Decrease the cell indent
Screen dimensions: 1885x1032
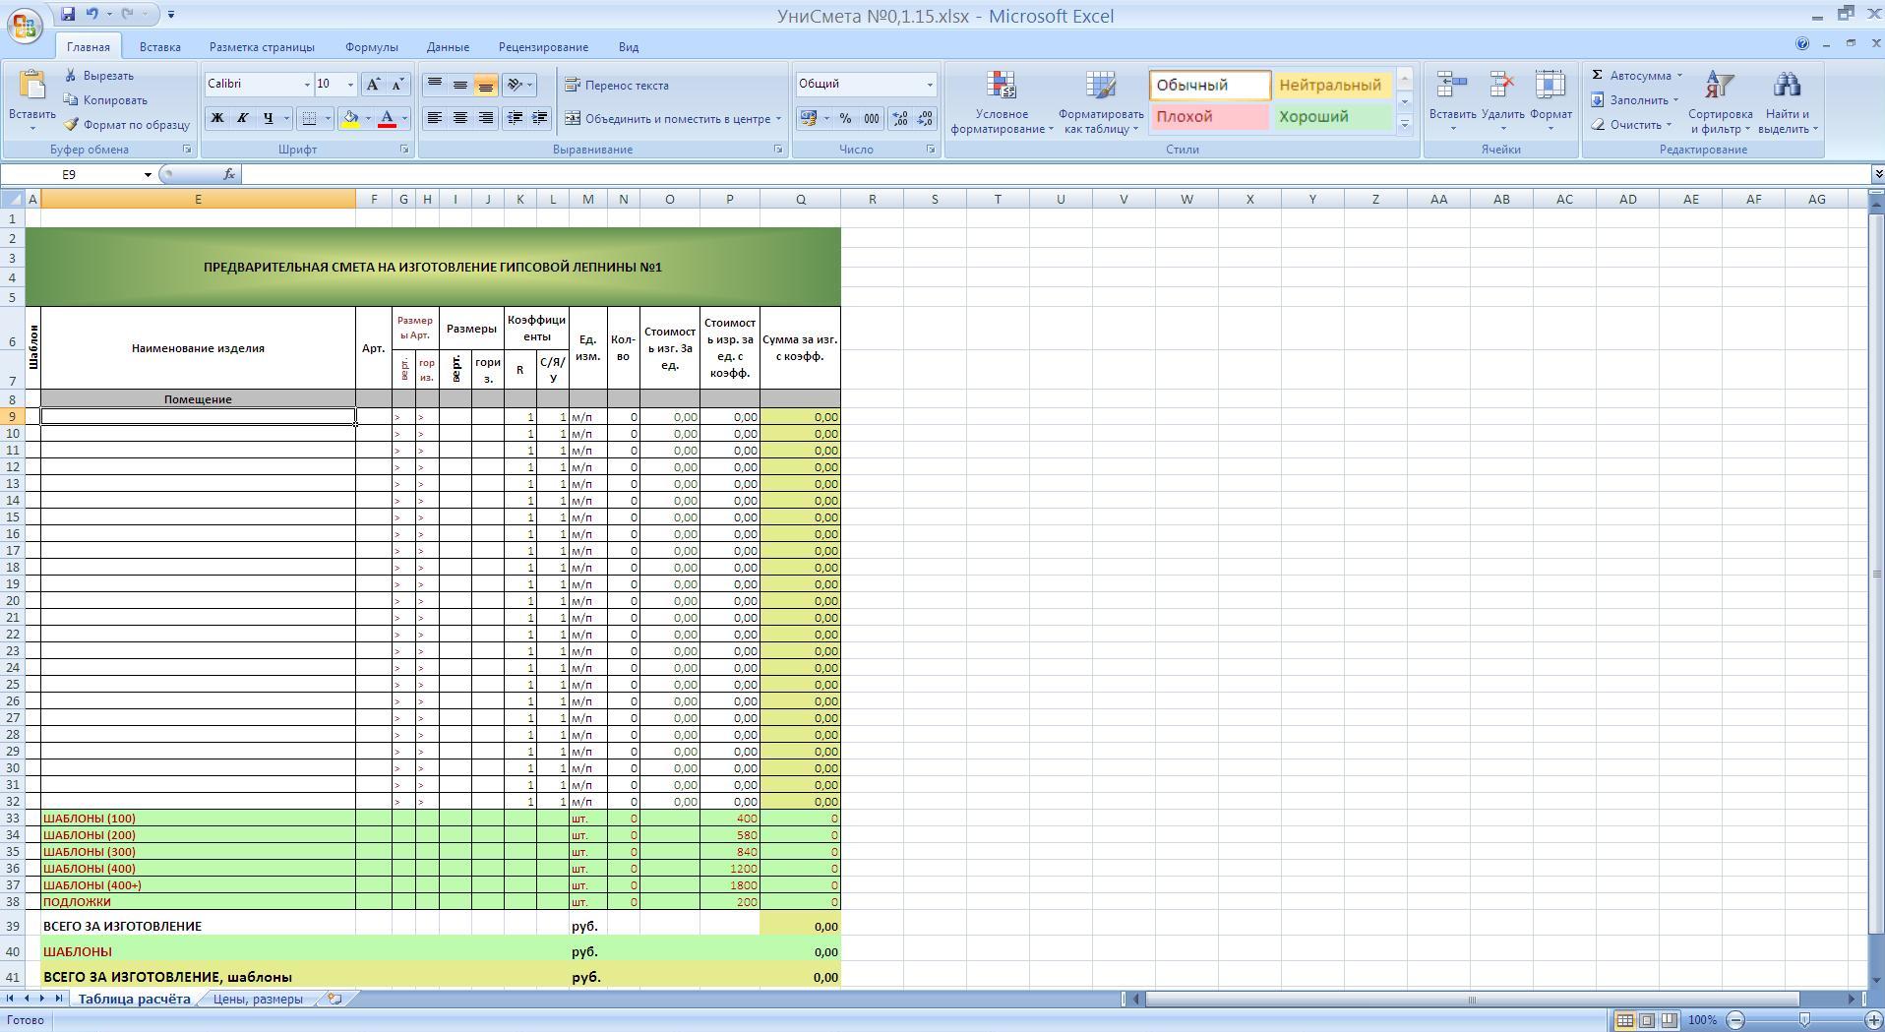point(515,118)
